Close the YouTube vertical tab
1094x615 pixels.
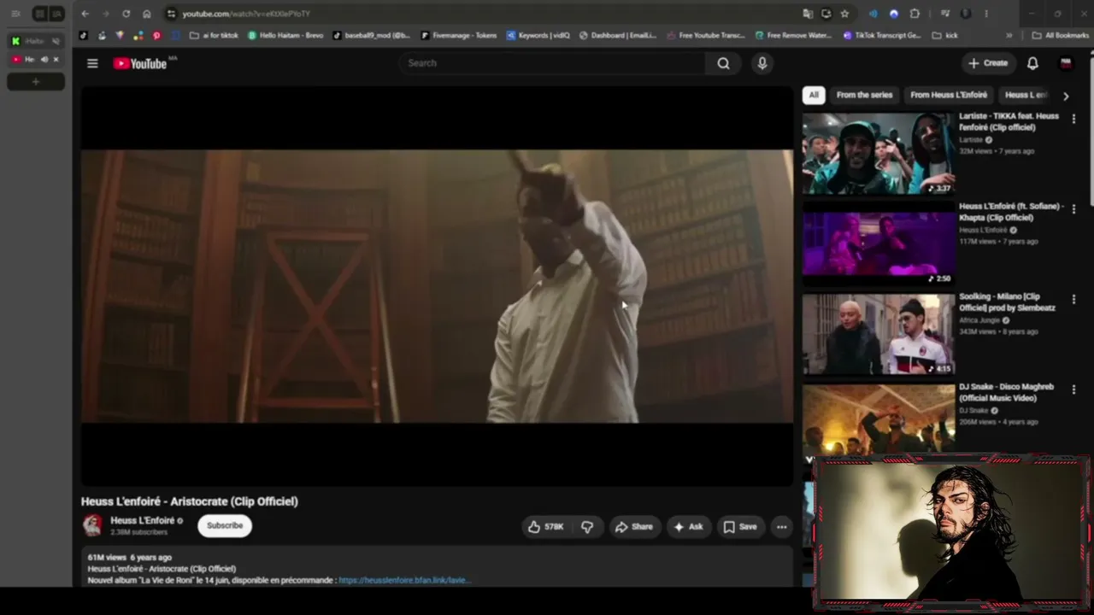56,59
